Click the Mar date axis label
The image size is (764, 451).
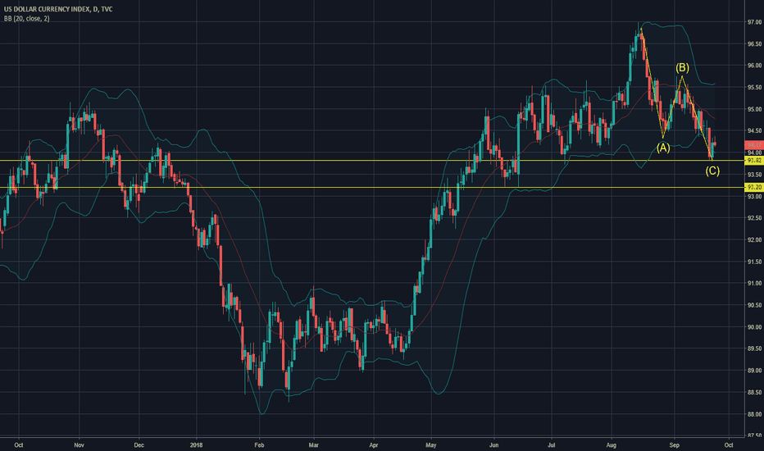314,445
